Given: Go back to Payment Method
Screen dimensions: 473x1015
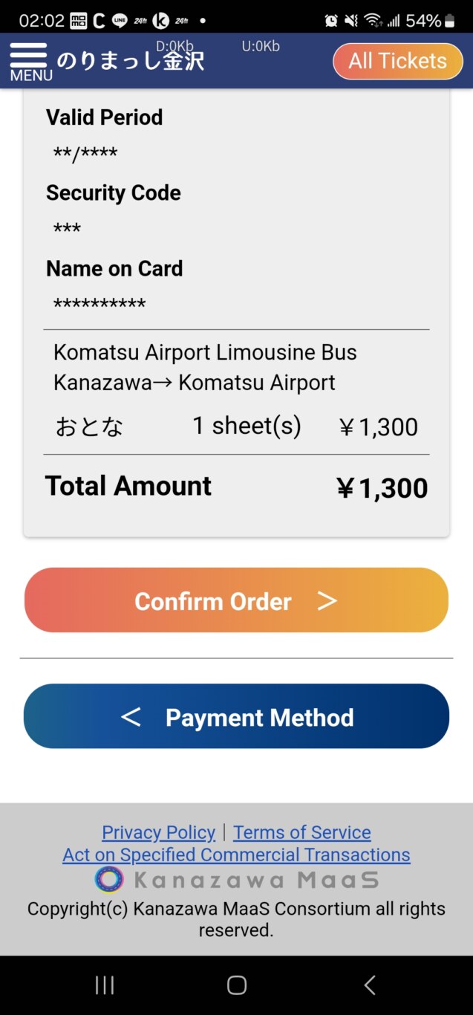Looking at the screenshot, I should 236,716.
